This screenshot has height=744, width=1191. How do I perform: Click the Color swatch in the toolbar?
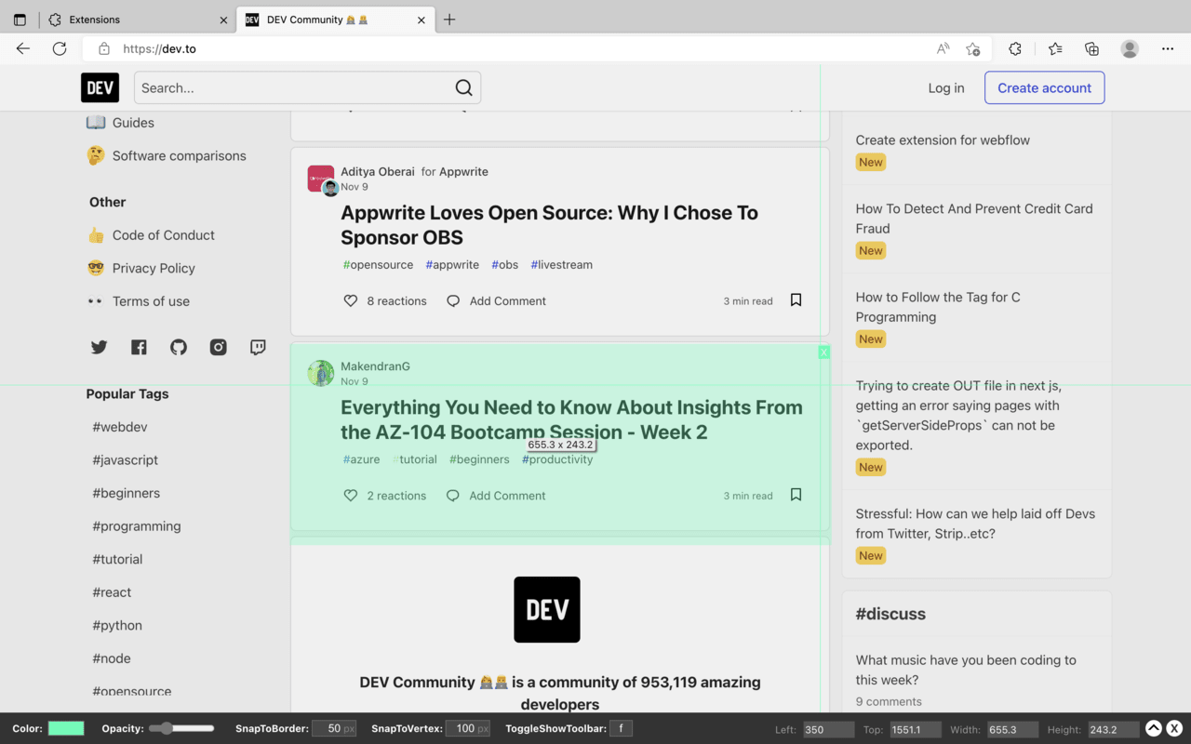(66, 728)
